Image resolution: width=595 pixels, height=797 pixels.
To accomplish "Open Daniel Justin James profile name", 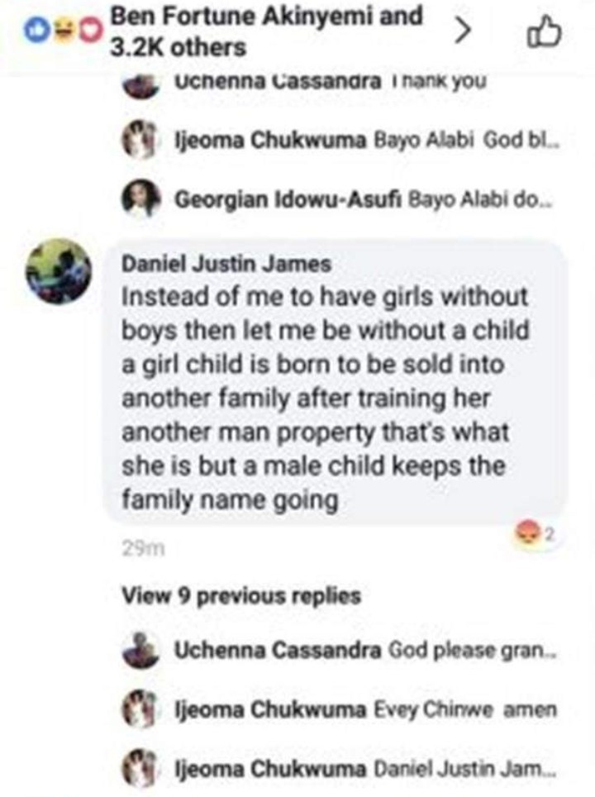I will [x=226, y=265].
